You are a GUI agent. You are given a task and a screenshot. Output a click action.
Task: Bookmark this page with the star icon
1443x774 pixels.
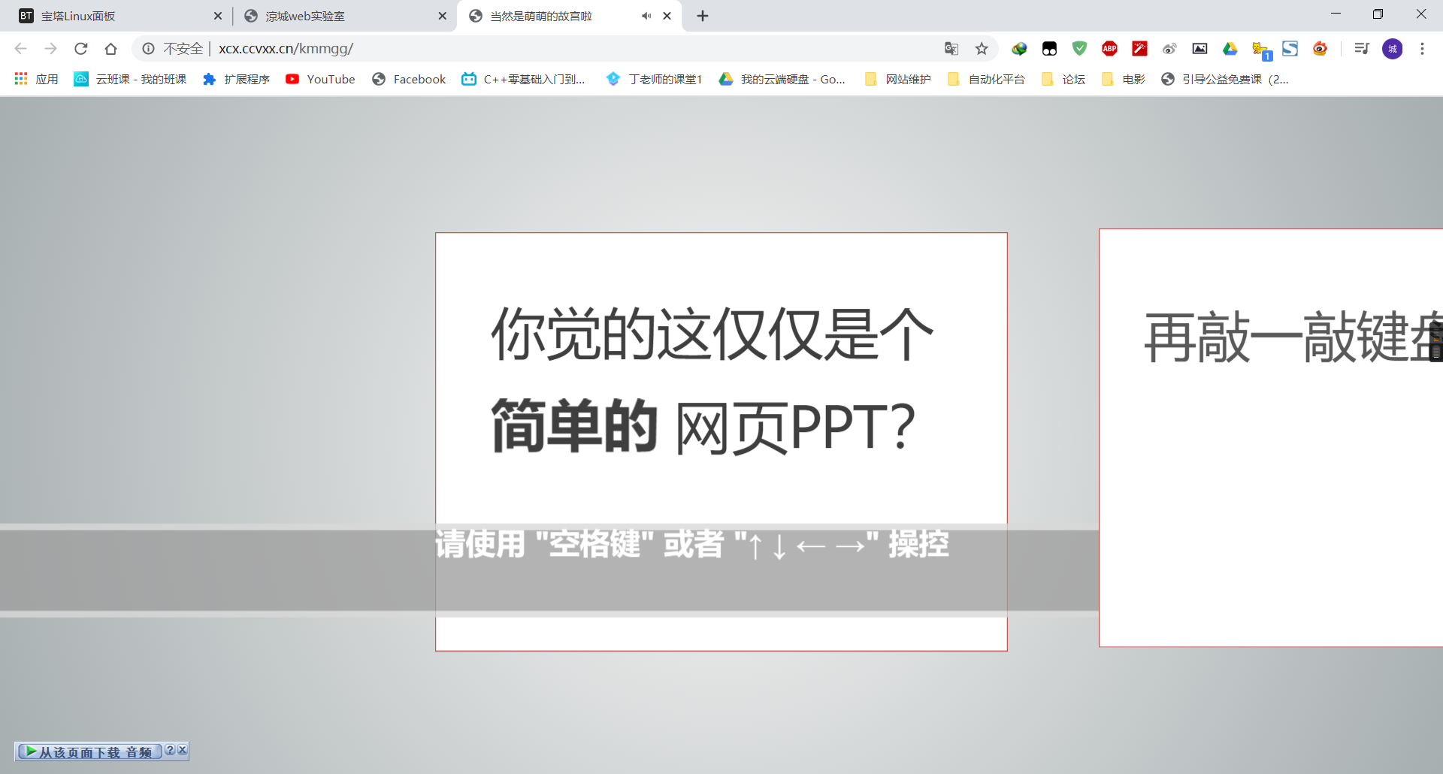[982, 49]
